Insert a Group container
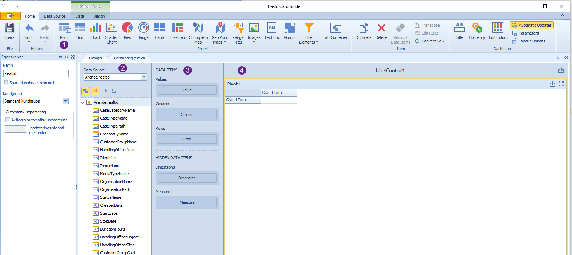 click(x=289, y=31)
